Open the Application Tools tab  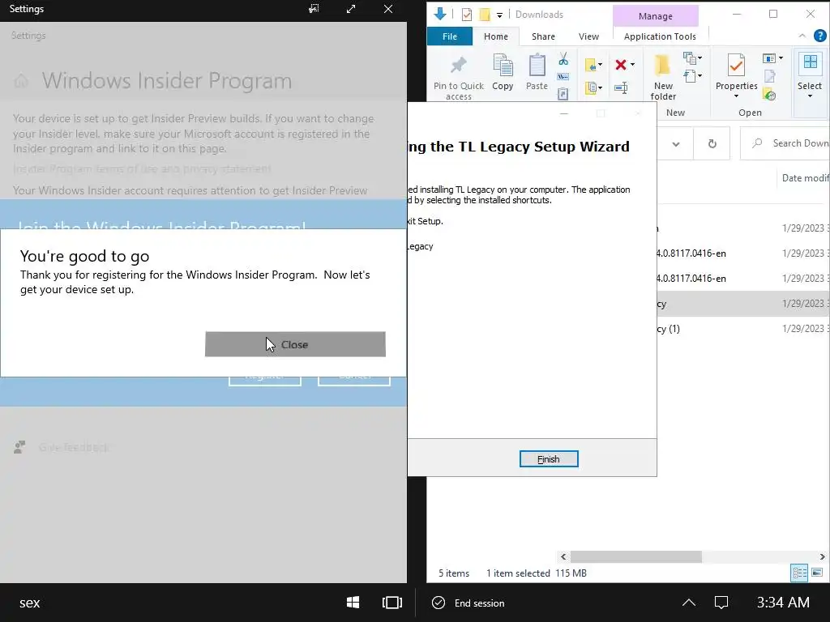point(660,36)
